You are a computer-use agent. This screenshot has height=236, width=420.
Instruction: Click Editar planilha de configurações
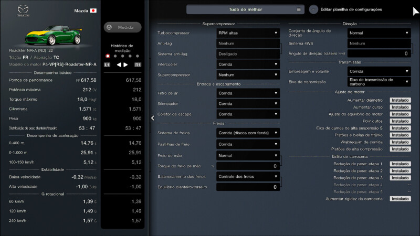(x=351, y=9)
